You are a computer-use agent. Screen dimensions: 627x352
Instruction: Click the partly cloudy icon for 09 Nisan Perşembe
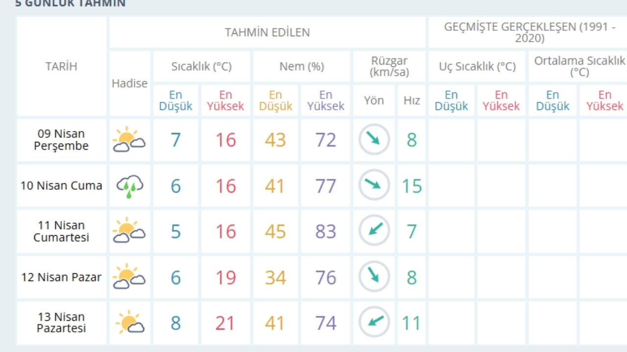(x=129, y=140)
